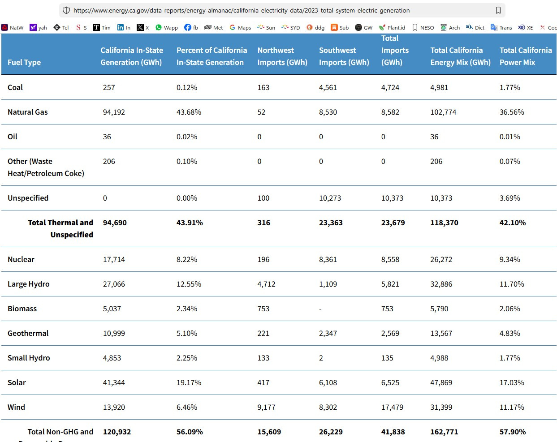Open the Dict bookmark
557x442 pixels.
[475, 27]
